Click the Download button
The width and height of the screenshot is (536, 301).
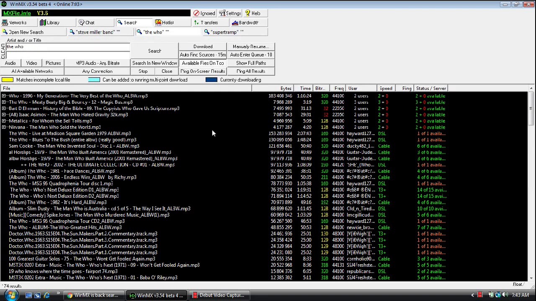point(203,47)
